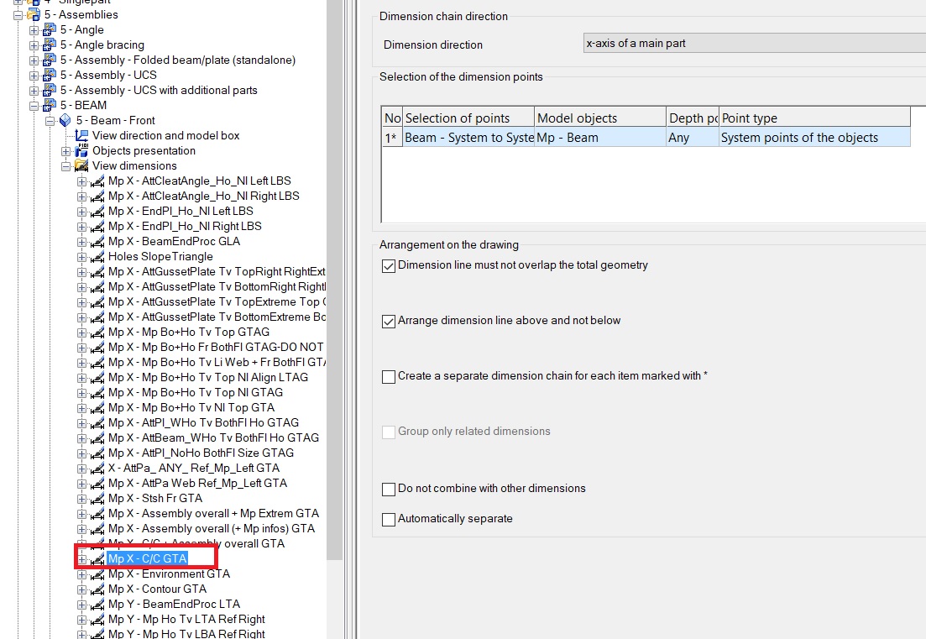Click the dimension icon for Mp X - Environment GTA
The image size is (926, 639).
[x=99, y=574]
